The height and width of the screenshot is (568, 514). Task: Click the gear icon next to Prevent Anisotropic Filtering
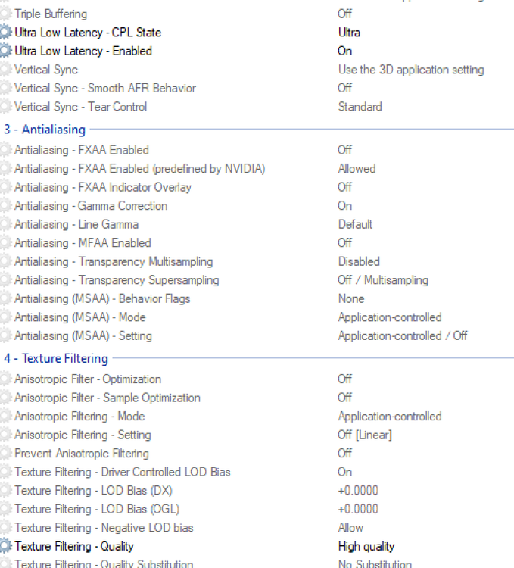click(6, 454)
